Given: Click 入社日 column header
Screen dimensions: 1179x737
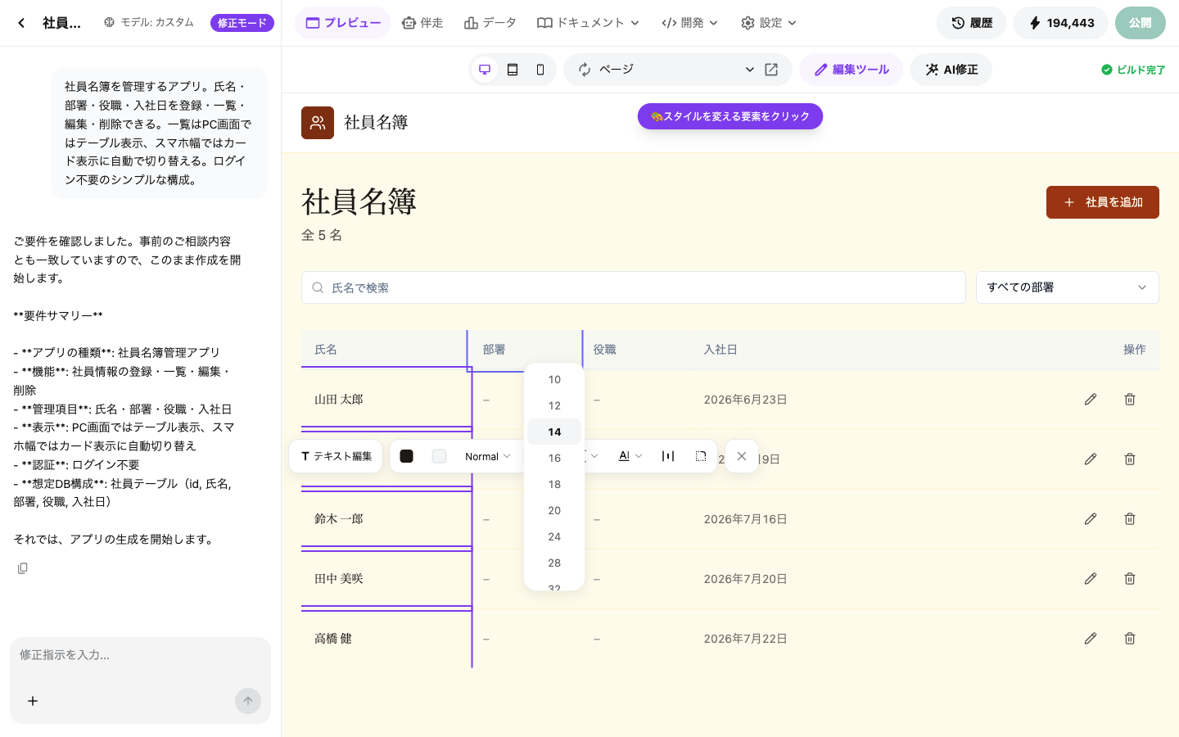Looking at the screenshot, I should point(720,350).
